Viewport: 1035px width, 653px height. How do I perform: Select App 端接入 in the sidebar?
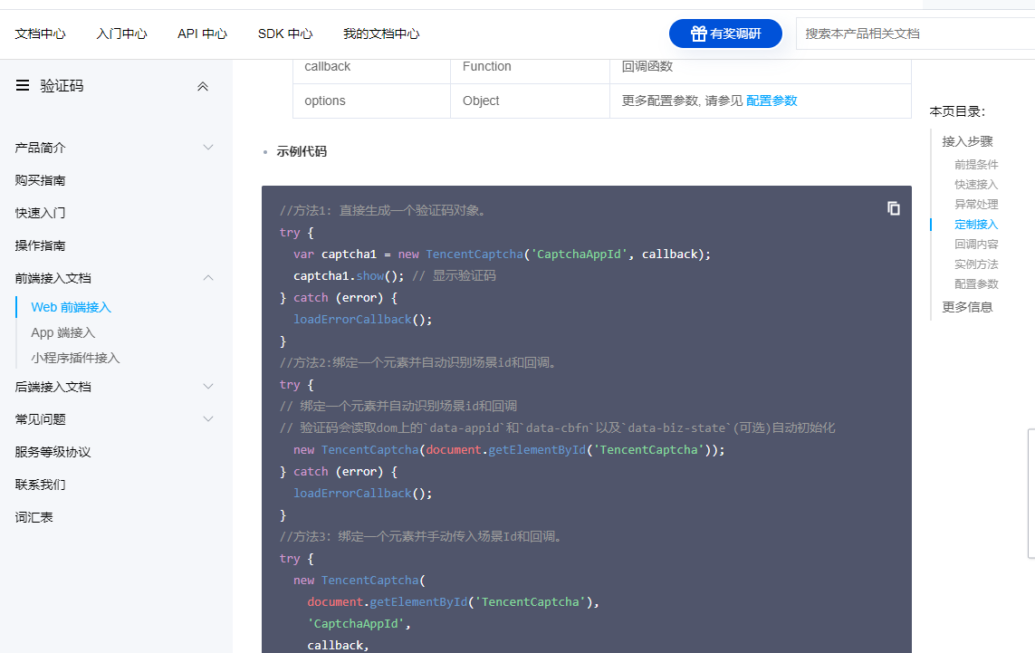click(x=63, y=332)
